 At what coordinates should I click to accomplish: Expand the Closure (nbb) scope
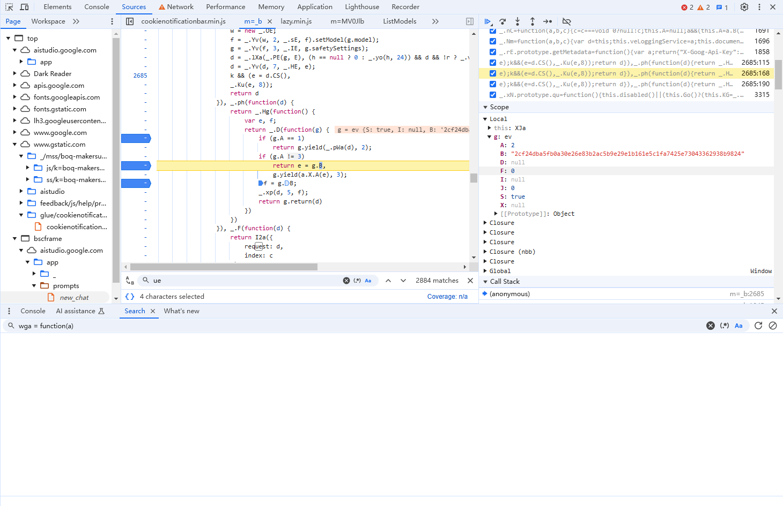tap(485, 252)
